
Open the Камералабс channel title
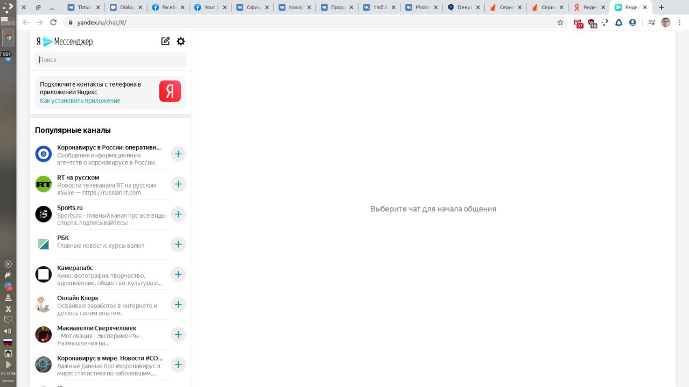click(x=75, y=268)
